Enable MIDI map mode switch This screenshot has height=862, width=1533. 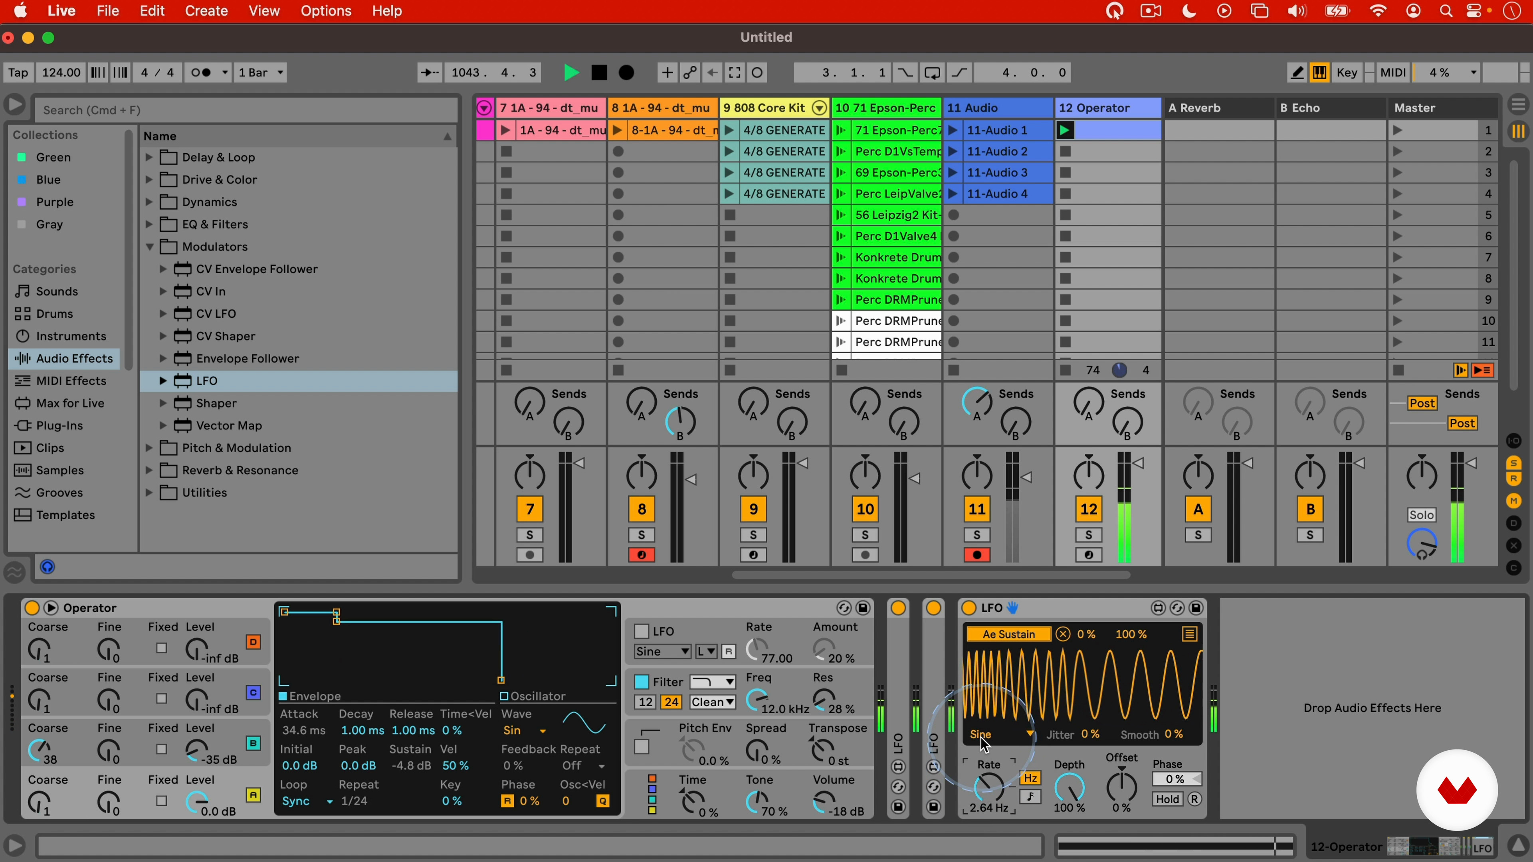(x=1392, y=73)
